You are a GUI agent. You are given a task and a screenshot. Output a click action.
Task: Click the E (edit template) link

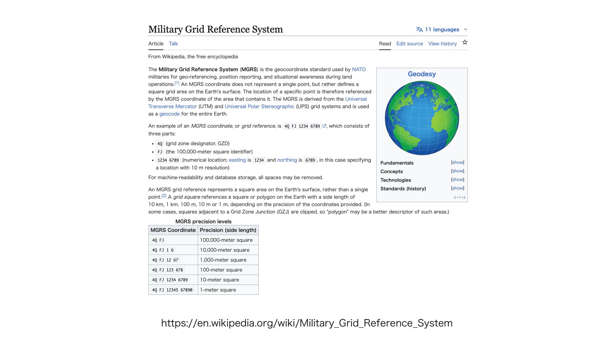(464, 198)
